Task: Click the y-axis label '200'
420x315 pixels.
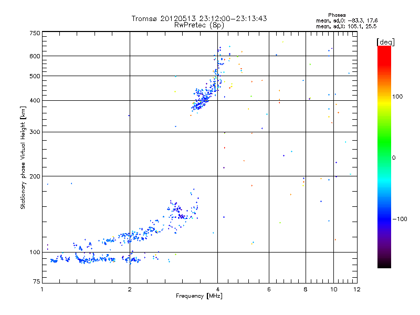Action: 35,176
